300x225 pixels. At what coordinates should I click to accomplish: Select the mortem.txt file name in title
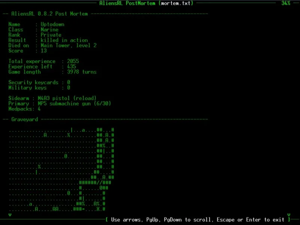(175, 3)
